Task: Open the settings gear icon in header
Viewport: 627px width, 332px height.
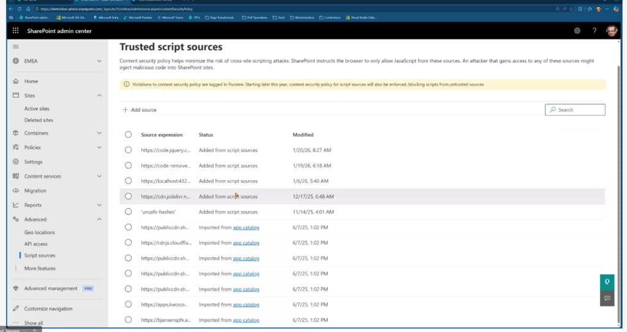Action: click(x=577, y=31)
